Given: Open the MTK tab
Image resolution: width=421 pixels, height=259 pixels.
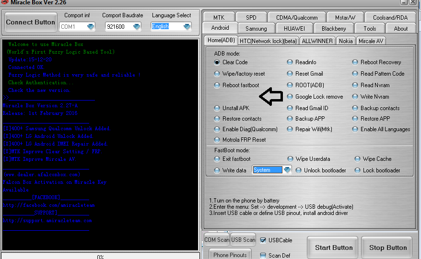Looking at the screenshot, I should pyautogui.click(x=219, y=18).
